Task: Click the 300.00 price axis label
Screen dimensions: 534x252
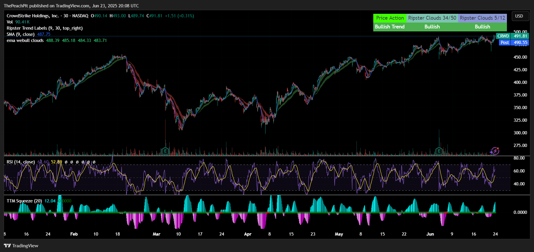Action: tap(520, 133)
